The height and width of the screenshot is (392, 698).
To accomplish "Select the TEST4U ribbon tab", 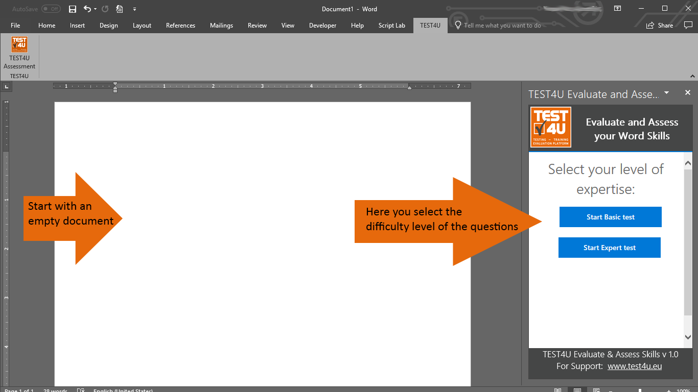I will (x=430, y=26).
